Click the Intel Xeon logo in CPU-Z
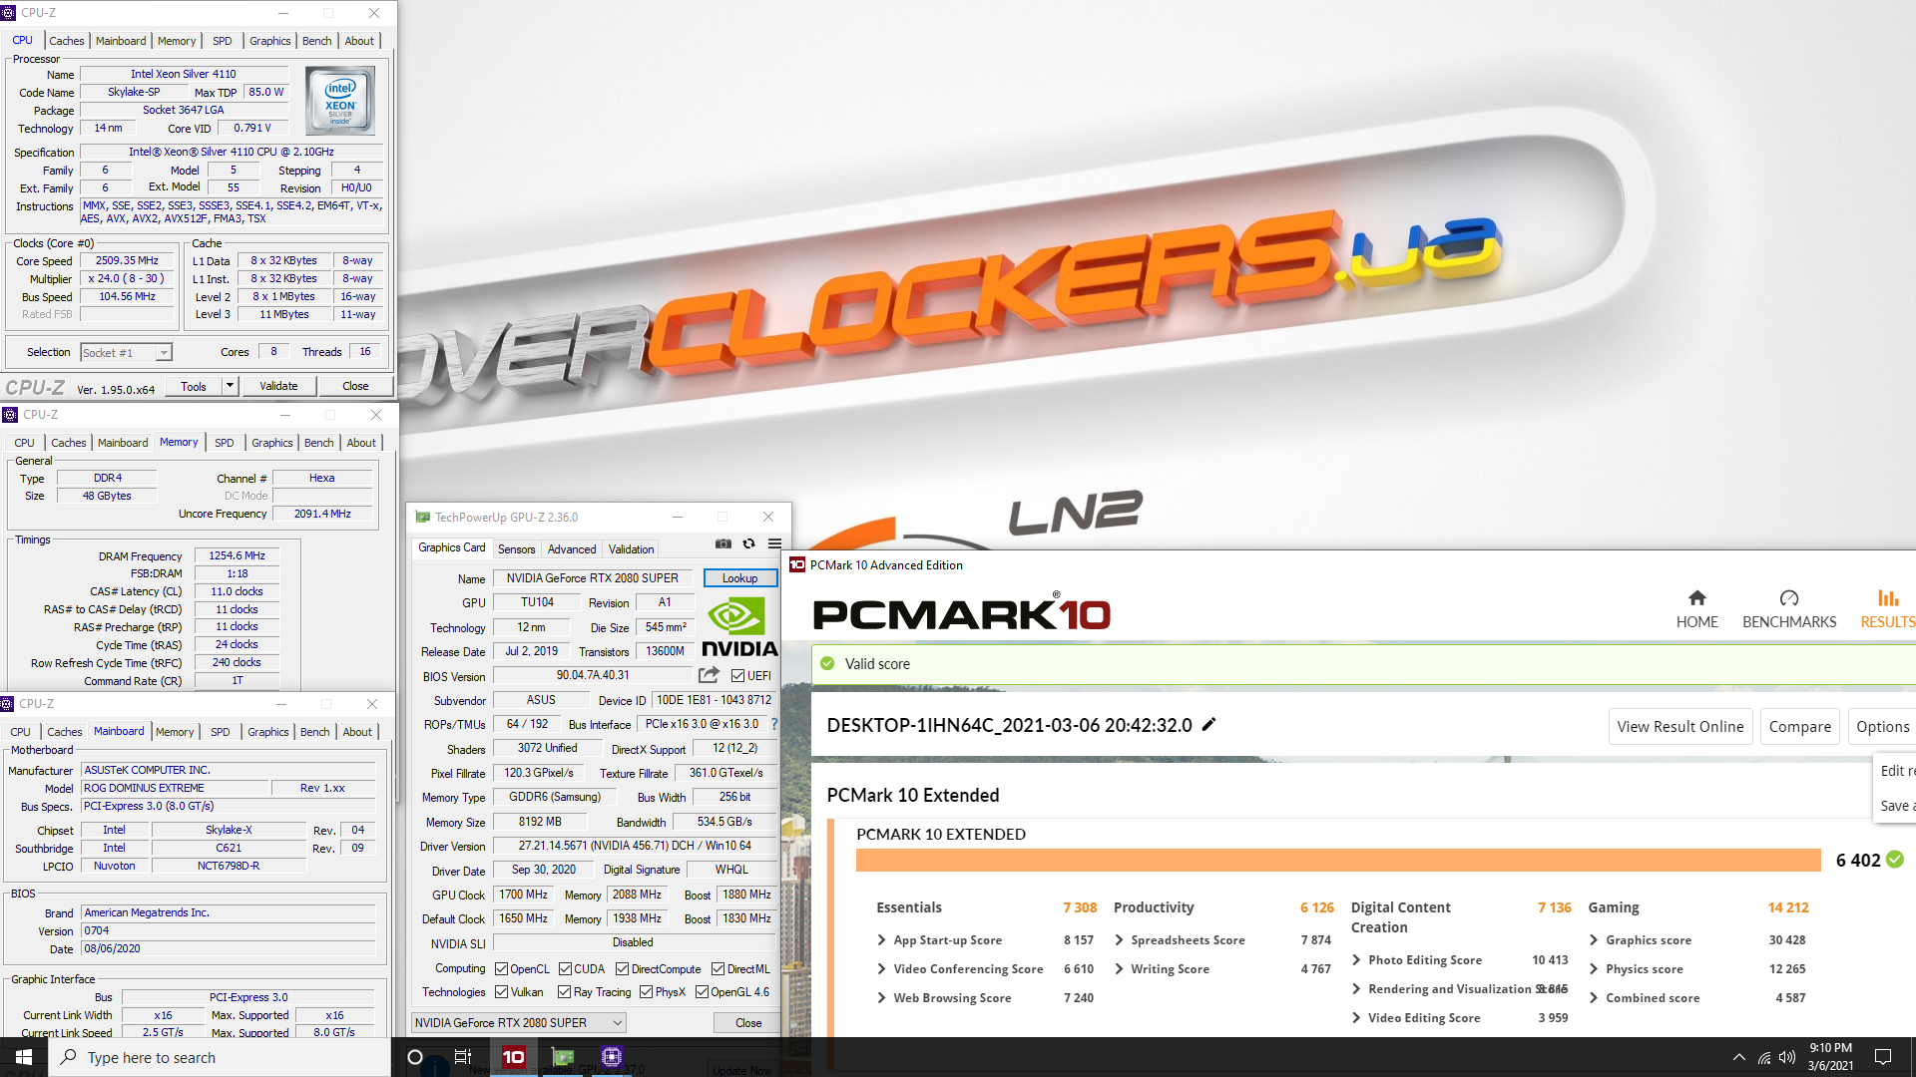The image size is (1916, 1077). tap(340, 101)
